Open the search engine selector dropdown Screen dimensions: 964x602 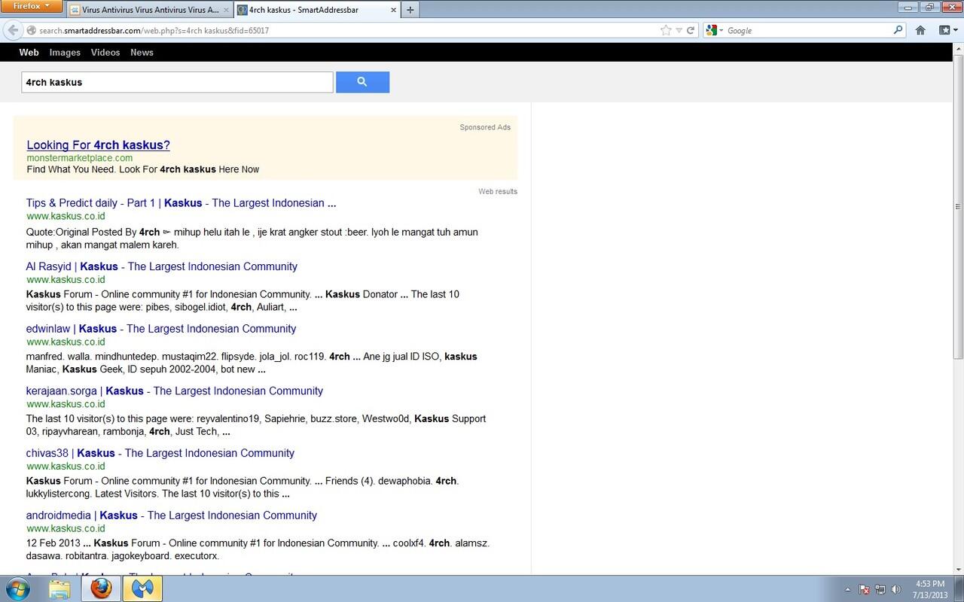(714, 31)
